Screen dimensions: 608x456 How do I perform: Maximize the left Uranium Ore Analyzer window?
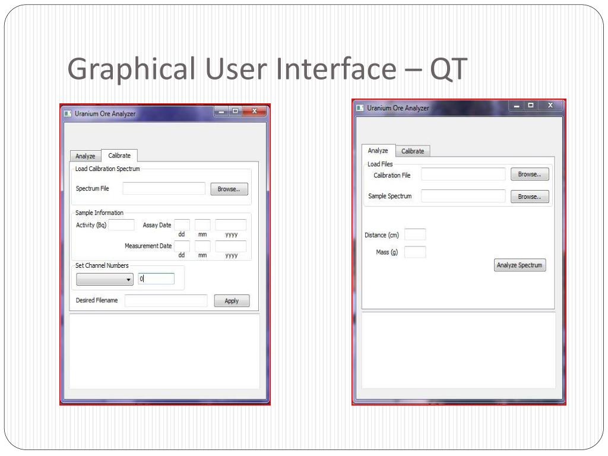click(235, 111)
